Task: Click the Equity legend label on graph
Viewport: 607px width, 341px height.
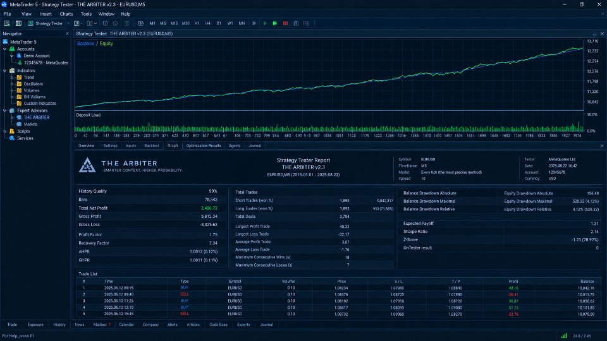Action: click(x=106, y=44)
